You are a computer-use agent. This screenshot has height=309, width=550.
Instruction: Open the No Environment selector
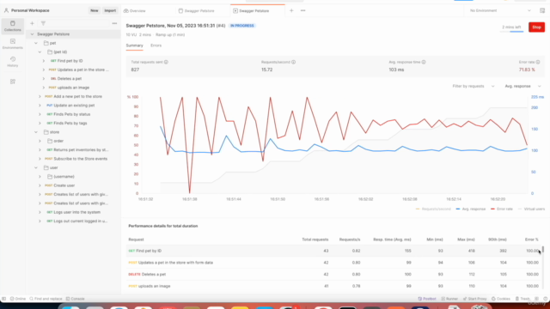pyautogui.click(x=500, y=11)
